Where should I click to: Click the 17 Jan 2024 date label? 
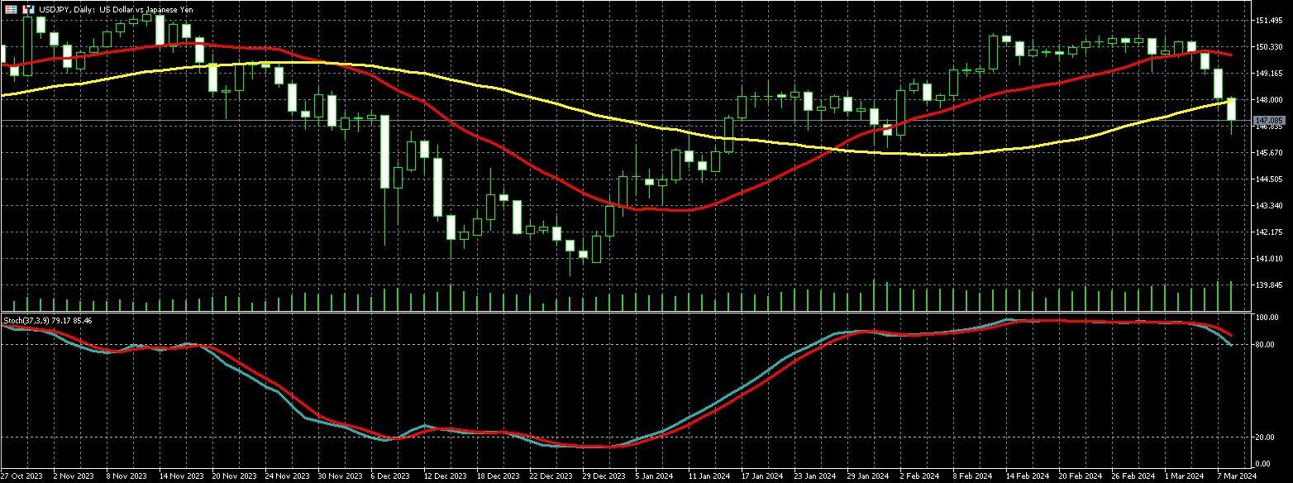pyautogui.click(x=762, y=476)
